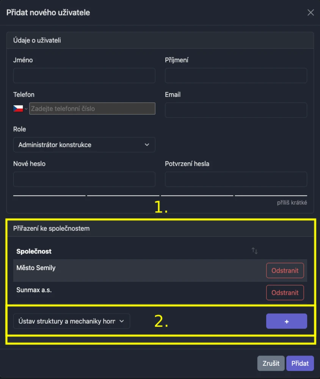
Task: Click the Potvrzení hesla field
Action: pyautogui.click(x=236, y=179)
